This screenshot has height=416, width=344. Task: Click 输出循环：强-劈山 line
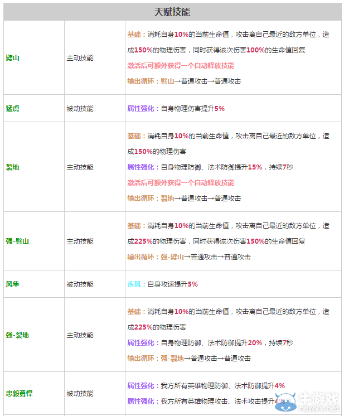click(189, 257)
